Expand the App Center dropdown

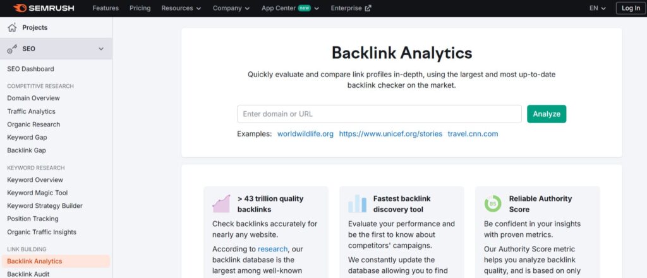click(x=317, y=8)
